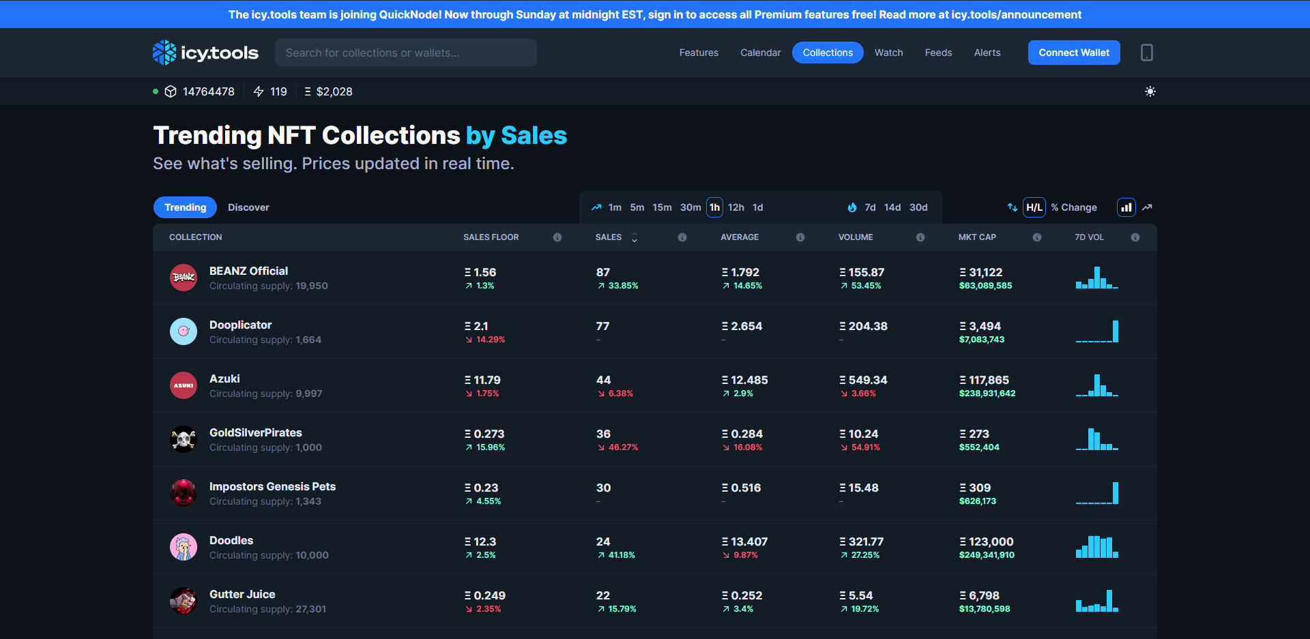Open the BEANZ Official collection link
The height and width of the screenshot is (639, 1310).
(248, 271)
